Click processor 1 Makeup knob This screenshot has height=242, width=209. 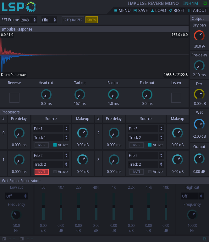[82, 160]
